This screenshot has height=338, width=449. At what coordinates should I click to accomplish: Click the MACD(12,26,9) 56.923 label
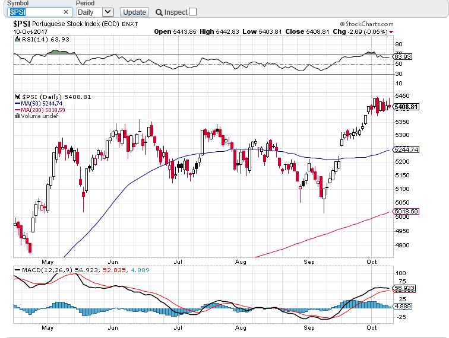[x=60, y=270]
